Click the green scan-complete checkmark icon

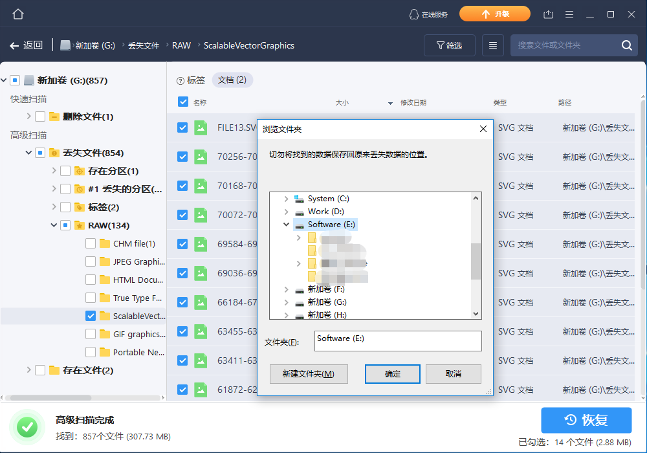tap(27, 427)
